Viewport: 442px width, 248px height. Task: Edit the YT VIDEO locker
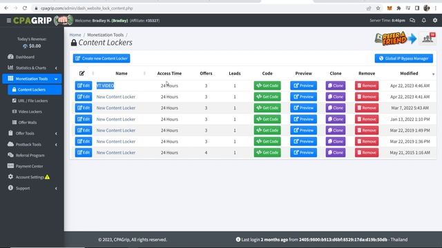84,85
